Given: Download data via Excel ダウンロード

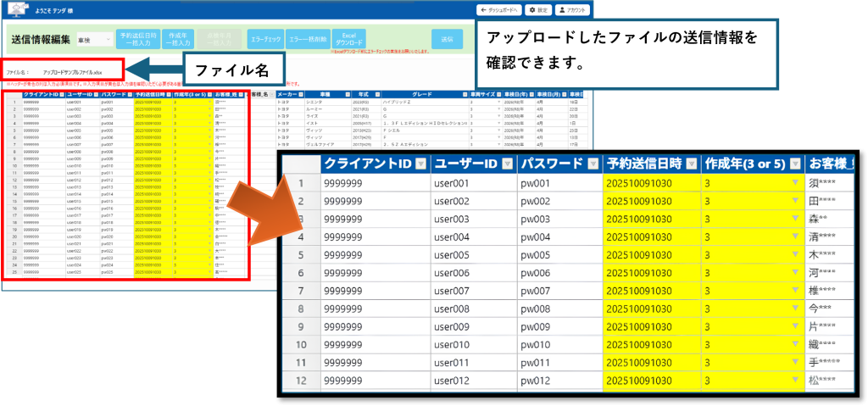Looking at the screenshot, I should point(348,39).
